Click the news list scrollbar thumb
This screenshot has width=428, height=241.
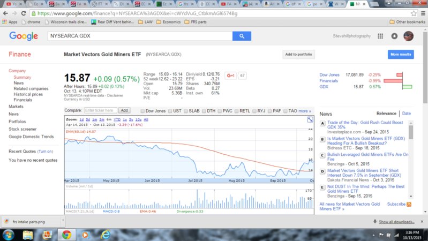(411, 132)
